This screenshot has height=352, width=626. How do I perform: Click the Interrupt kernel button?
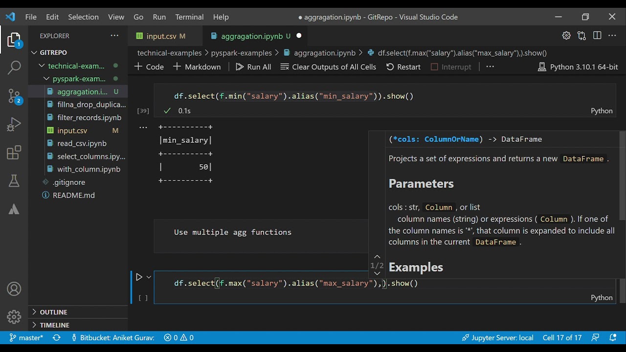pyautogui.click(x=450, y=67)
